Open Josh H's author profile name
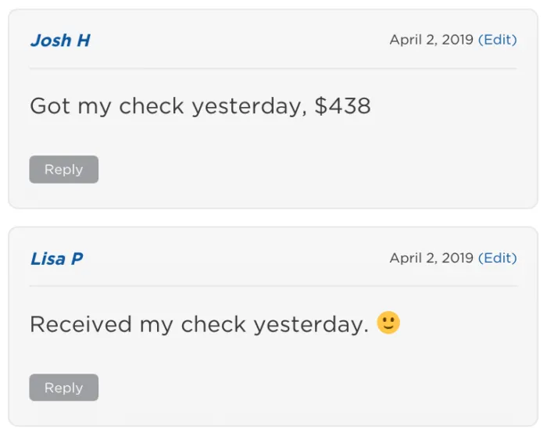Image resolution: width=547 pixels, height=436 pixels. pyautogui.click(x=60, y=41)
